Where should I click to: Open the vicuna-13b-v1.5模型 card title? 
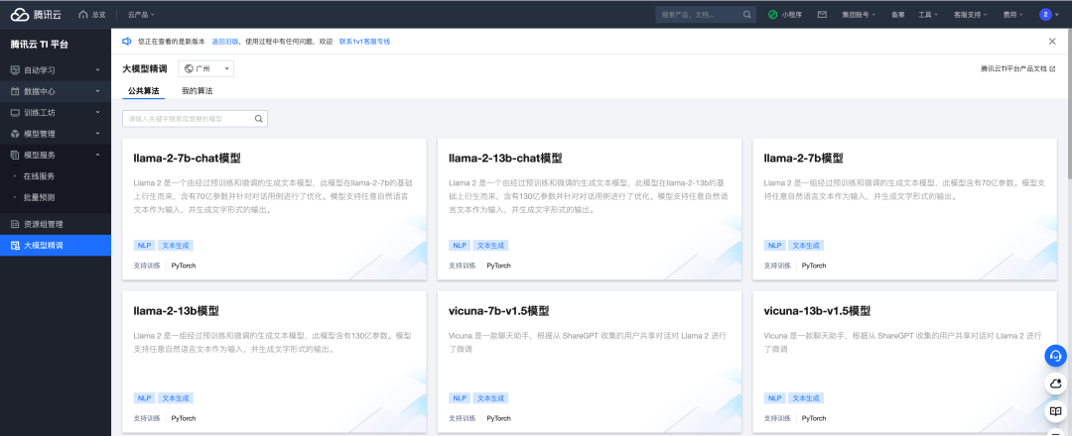pos(817,311)
